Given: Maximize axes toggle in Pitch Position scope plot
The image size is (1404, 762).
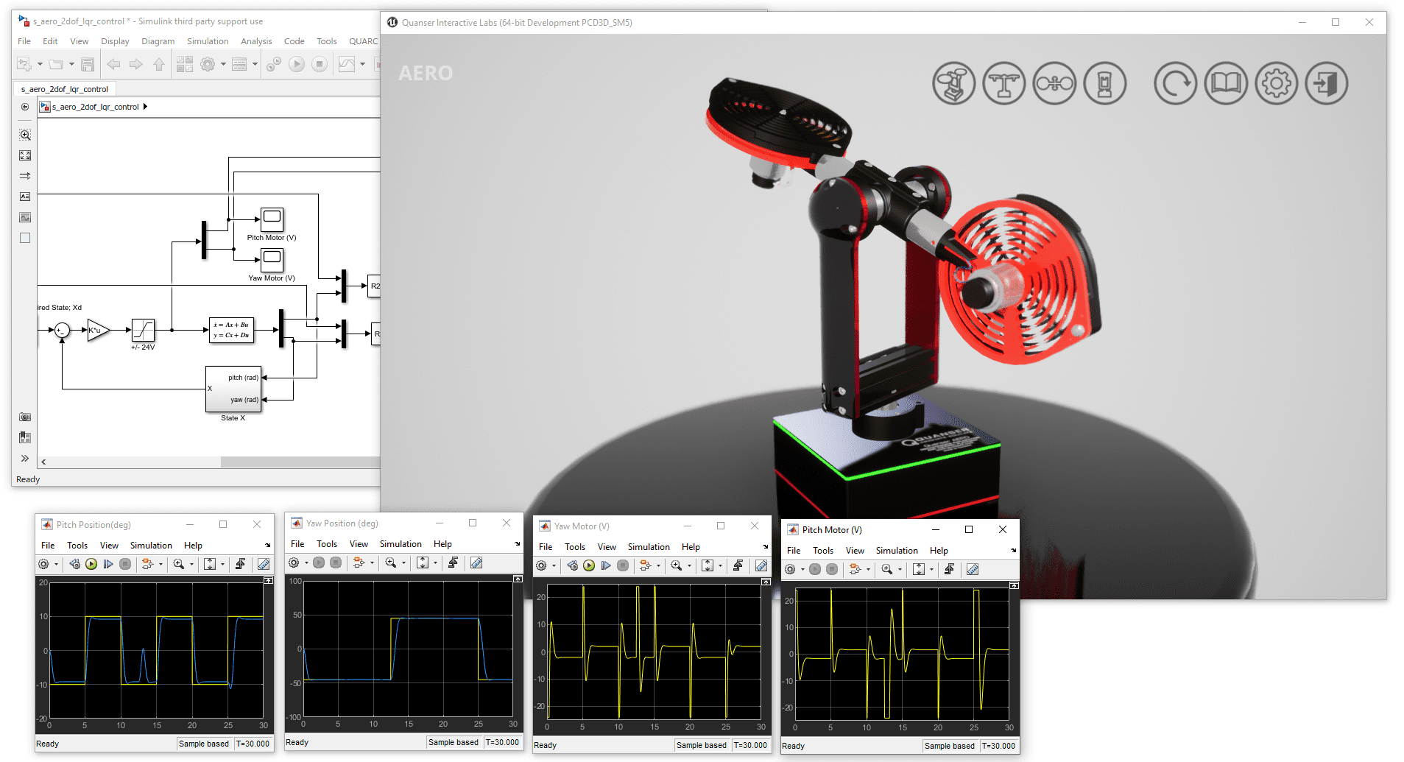Looking at the screenshot, I should pos(268,581).
